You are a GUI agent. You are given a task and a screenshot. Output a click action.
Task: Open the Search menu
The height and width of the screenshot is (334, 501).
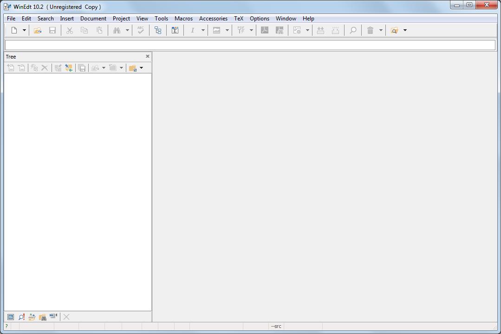click(x=46, y=19)
